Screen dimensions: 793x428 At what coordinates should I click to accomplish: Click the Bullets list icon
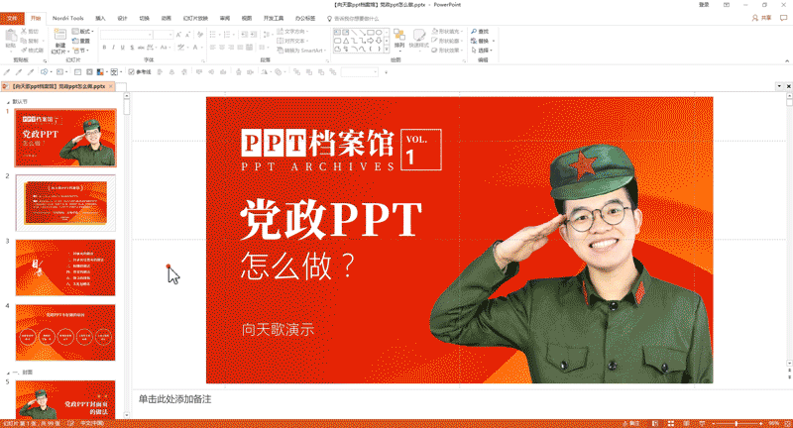tap(214, 35)
